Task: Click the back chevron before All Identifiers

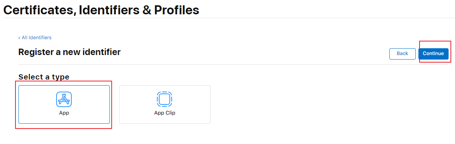Action: coord(19,38)
